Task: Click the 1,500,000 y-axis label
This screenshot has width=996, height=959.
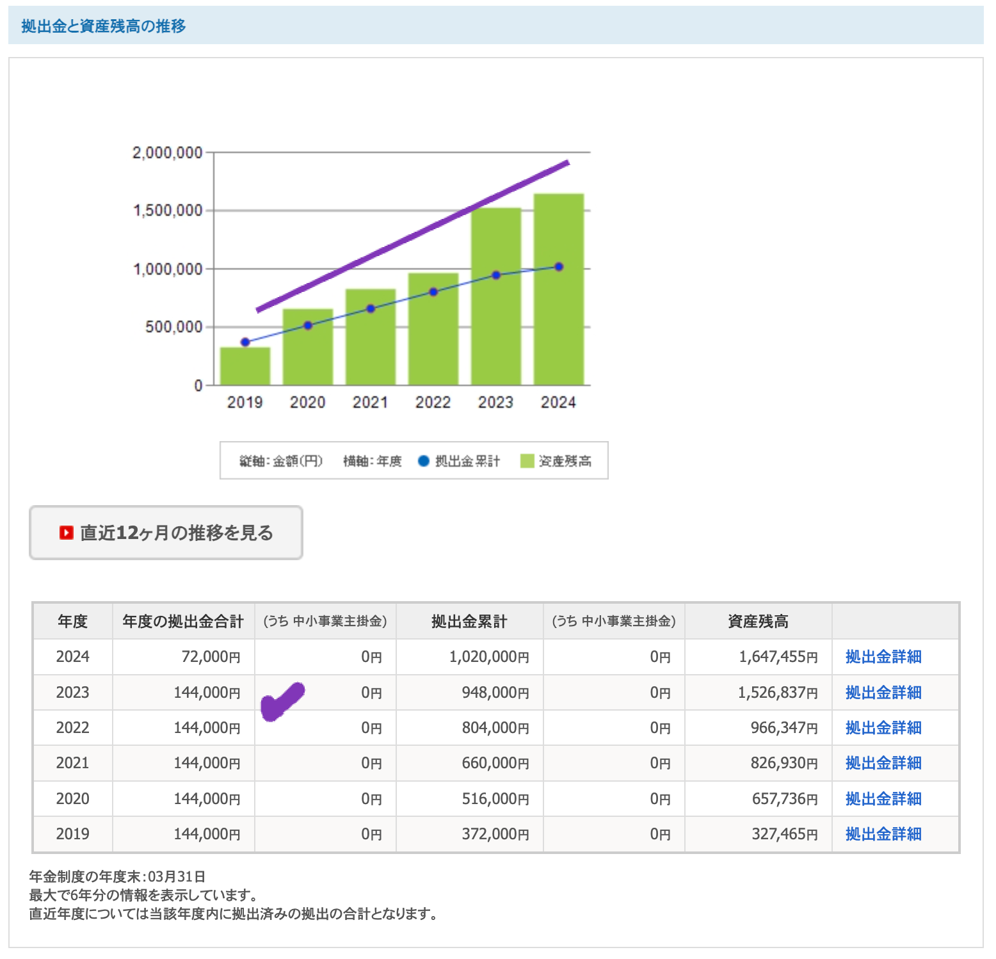Action: click(x=167, y=211)
